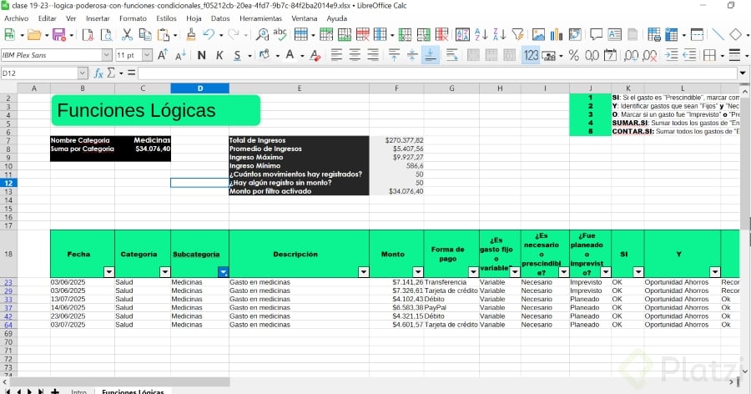
Task: Select the $270.377,82 total ingresos cell
Action: click(396, 140)
